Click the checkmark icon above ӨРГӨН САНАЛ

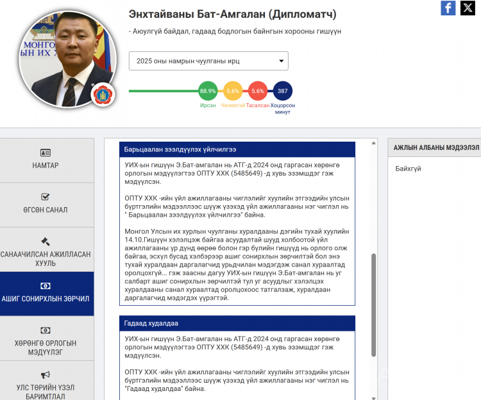(46, 197)
